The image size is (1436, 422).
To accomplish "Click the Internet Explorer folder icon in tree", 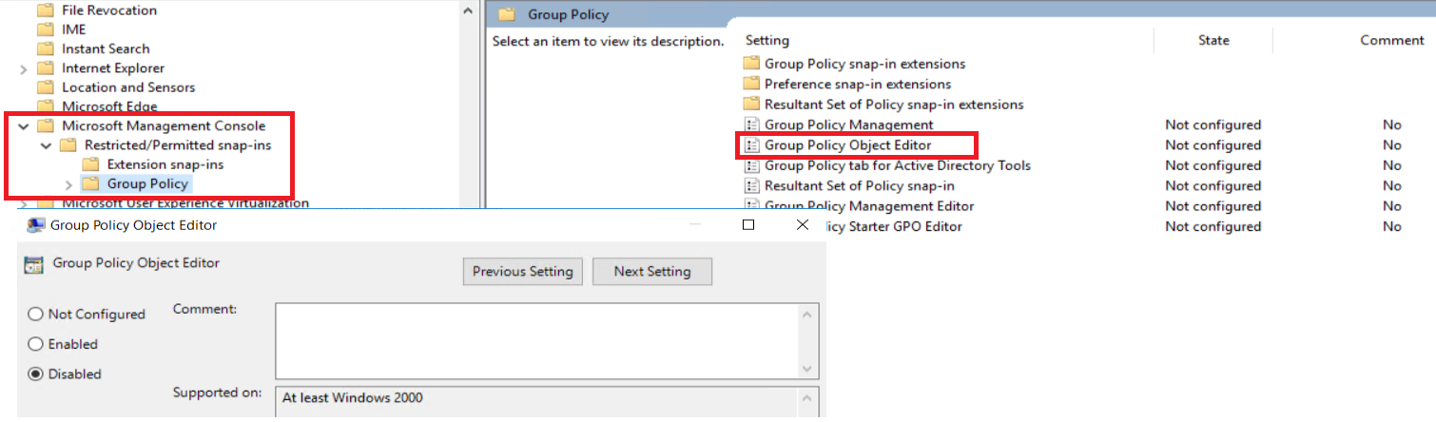I will click(45, 68).
